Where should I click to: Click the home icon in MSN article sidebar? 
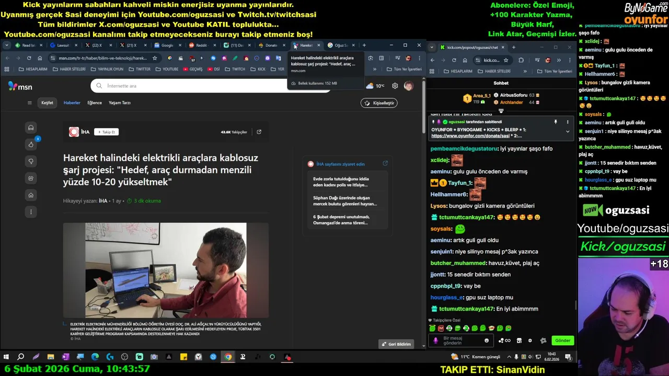(31, 195)
